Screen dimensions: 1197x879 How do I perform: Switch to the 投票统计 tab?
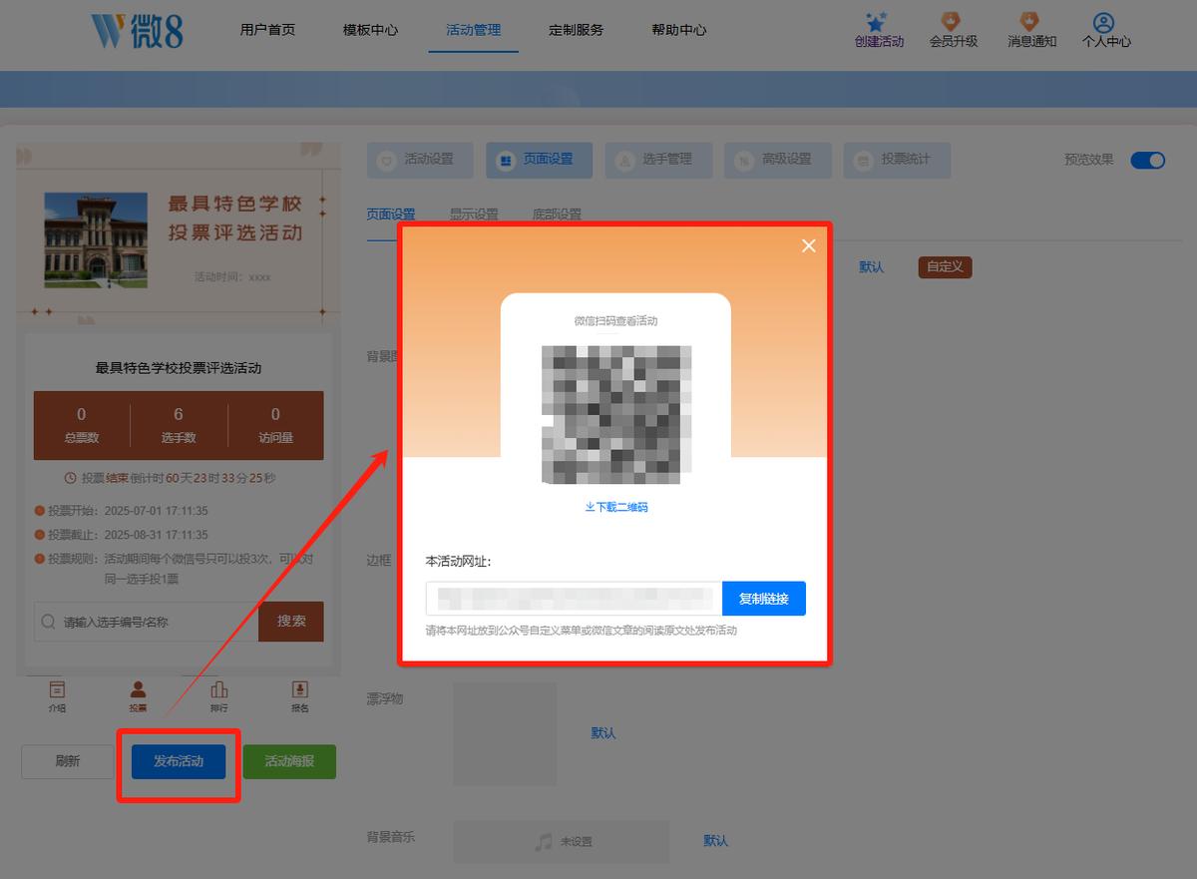[x=897, y=160]
